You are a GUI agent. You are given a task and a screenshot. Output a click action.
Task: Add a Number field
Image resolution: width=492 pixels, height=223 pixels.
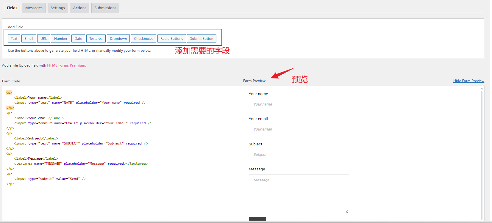click(x=61, y=39)
